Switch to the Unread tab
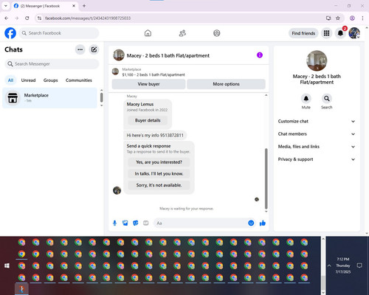 (28, 80)
